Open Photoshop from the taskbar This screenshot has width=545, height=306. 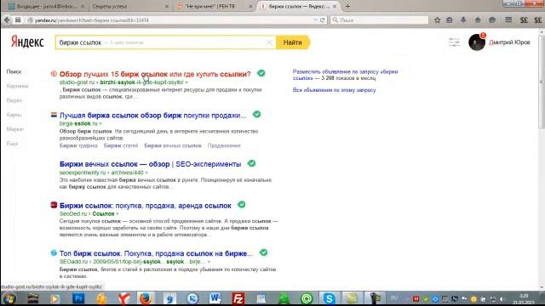(78, 298)
